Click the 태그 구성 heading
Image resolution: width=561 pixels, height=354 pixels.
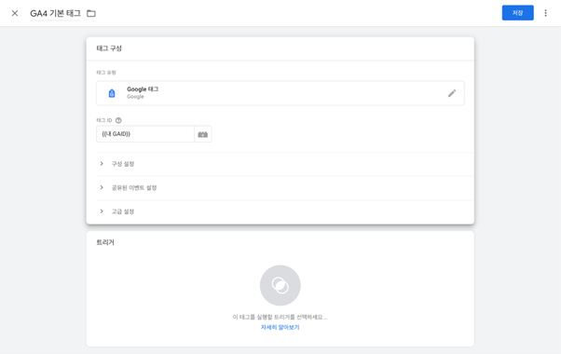tap(109, 48)
